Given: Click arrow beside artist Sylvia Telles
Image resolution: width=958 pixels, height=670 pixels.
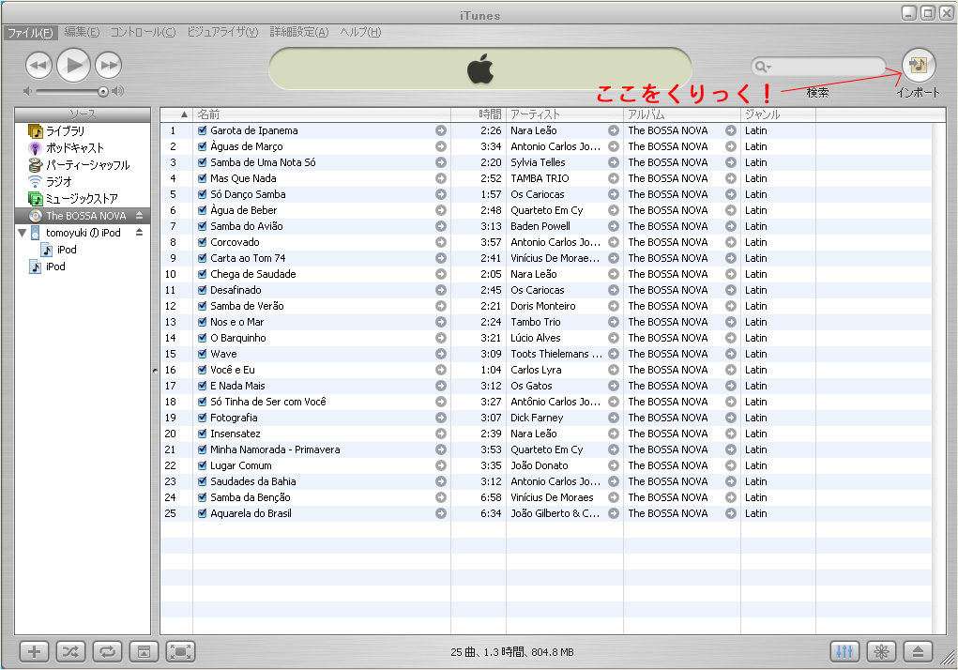Looking at the screenshot, I should [614, 162].
